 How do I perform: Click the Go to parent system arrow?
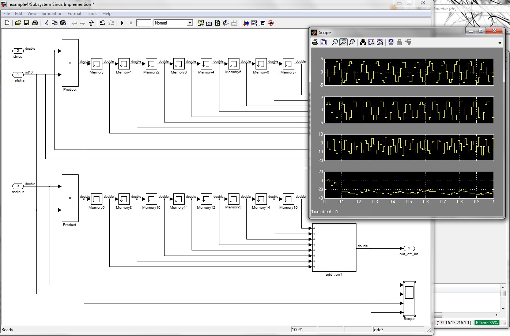click(91, 23)
